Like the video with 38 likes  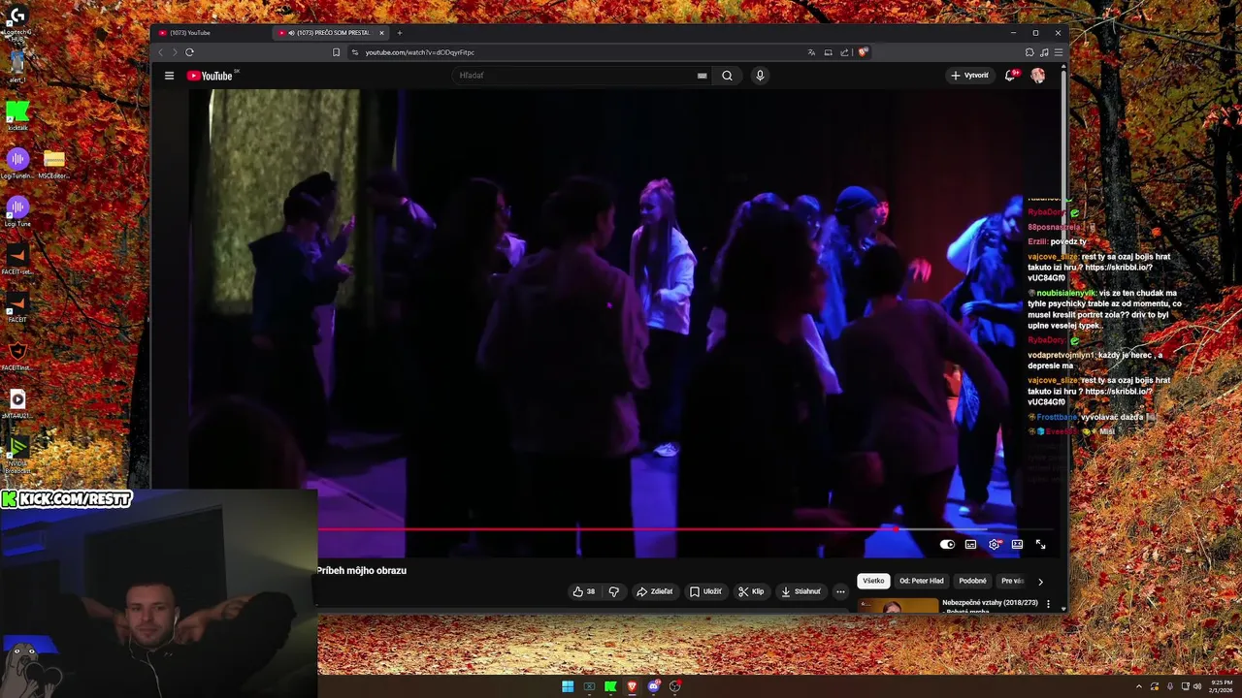[x=583, y=591]
